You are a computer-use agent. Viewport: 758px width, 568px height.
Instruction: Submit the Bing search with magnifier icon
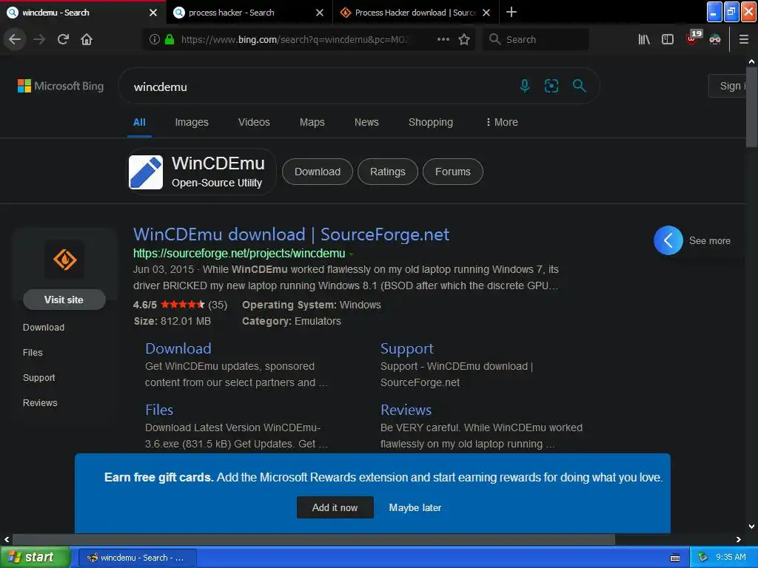tap(579, 86)
